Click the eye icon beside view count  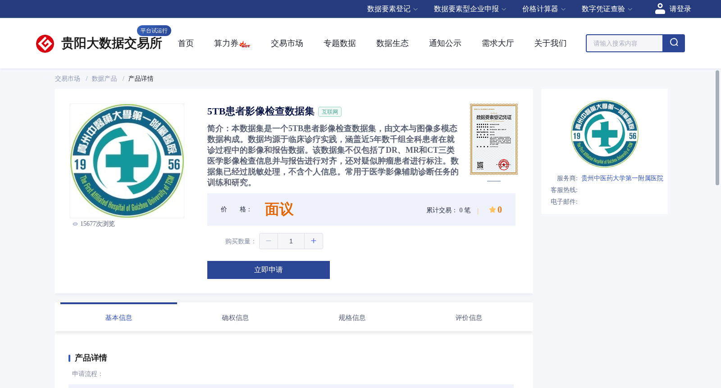tap(75, 224)
